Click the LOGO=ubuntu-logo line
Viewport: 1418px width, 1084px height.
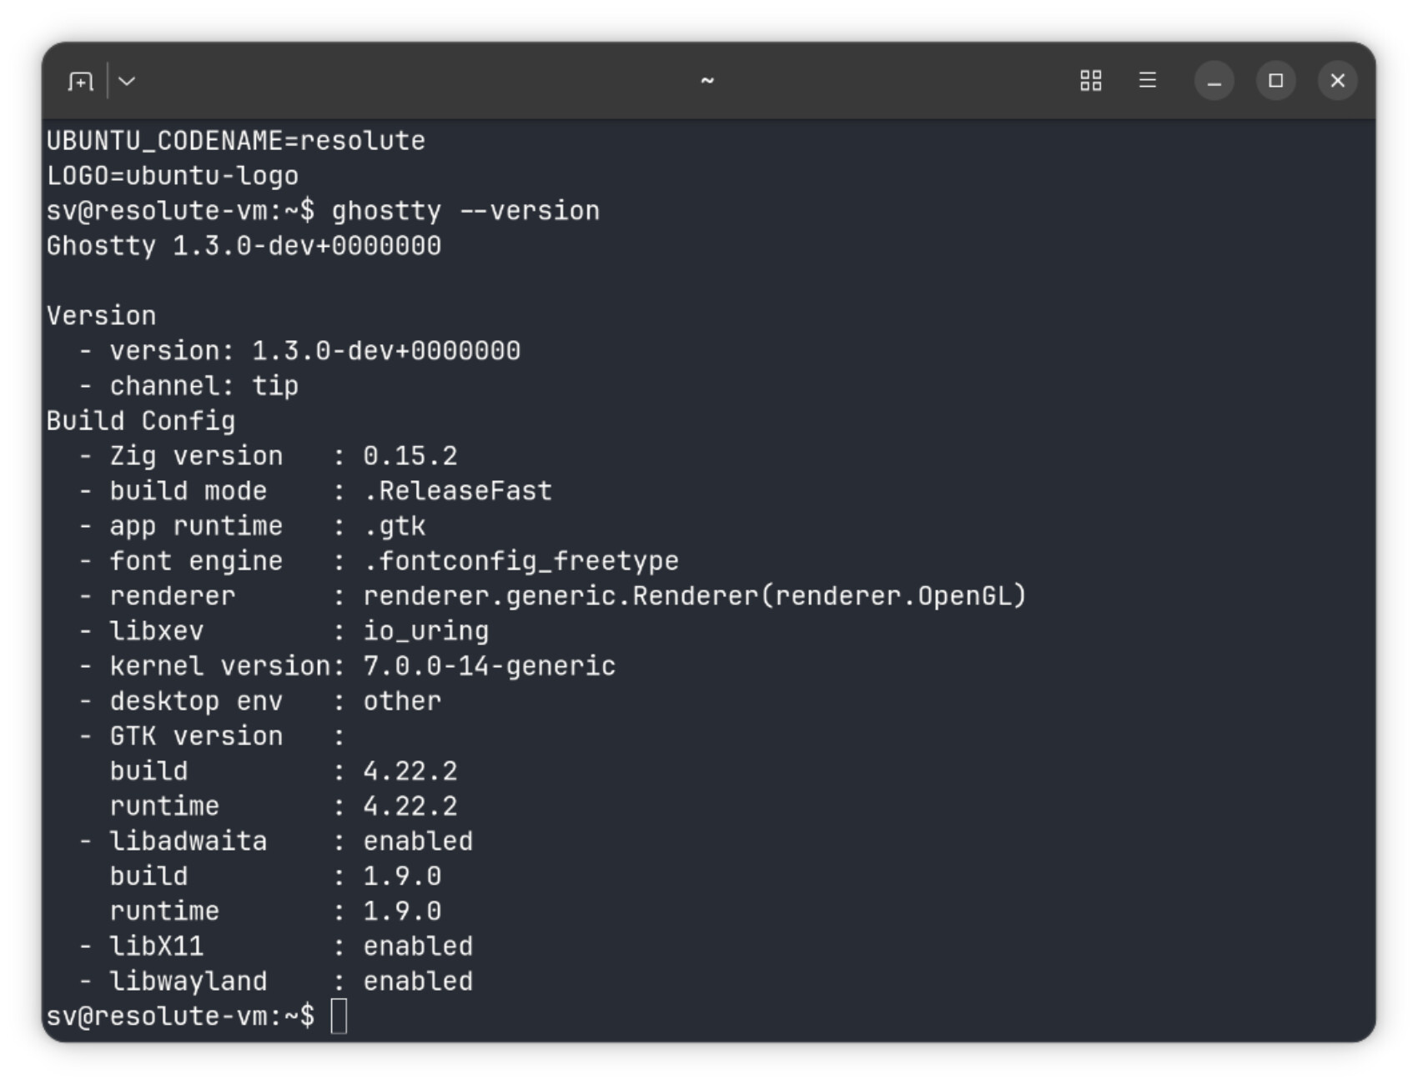173,176
